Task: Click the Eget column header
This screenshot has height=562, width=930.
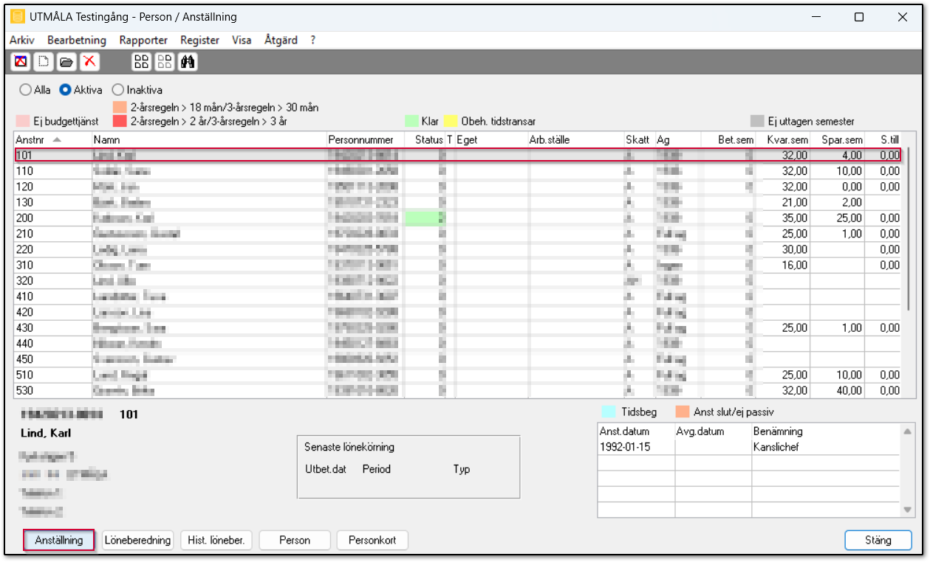Action: [491, 139]
